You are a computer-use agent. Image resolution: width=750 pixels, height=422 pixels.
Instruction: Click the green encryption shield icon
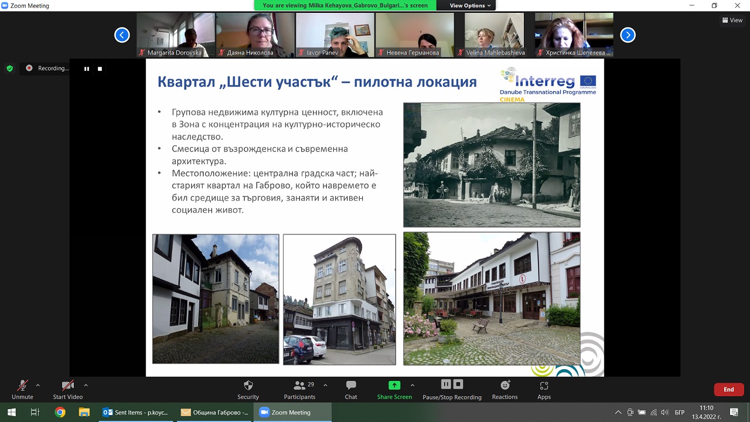[x=9, y=69]
